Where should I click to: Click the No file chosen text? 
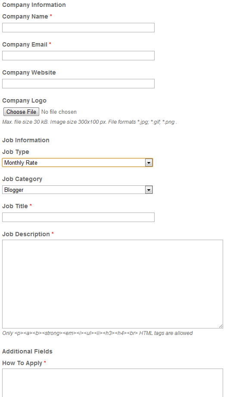(59, 112)
